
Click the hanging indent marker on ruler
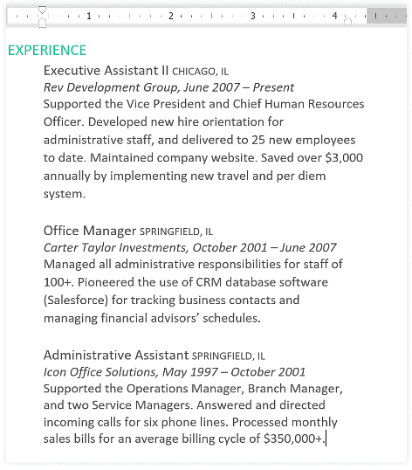coord(43,23)
